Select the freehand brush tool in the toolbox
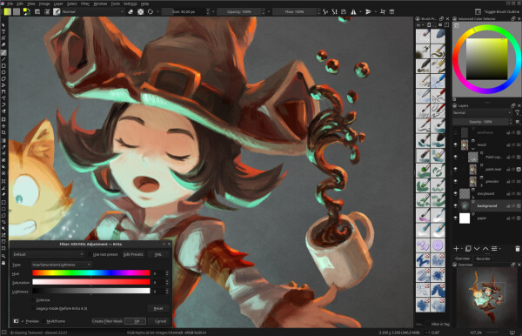Viewport: 522px width, 336px height. 3,52
